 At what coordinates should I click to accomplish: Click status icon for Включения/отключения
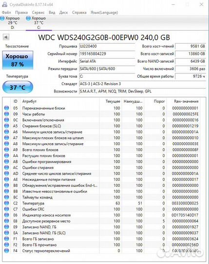[x=6, y=120]
